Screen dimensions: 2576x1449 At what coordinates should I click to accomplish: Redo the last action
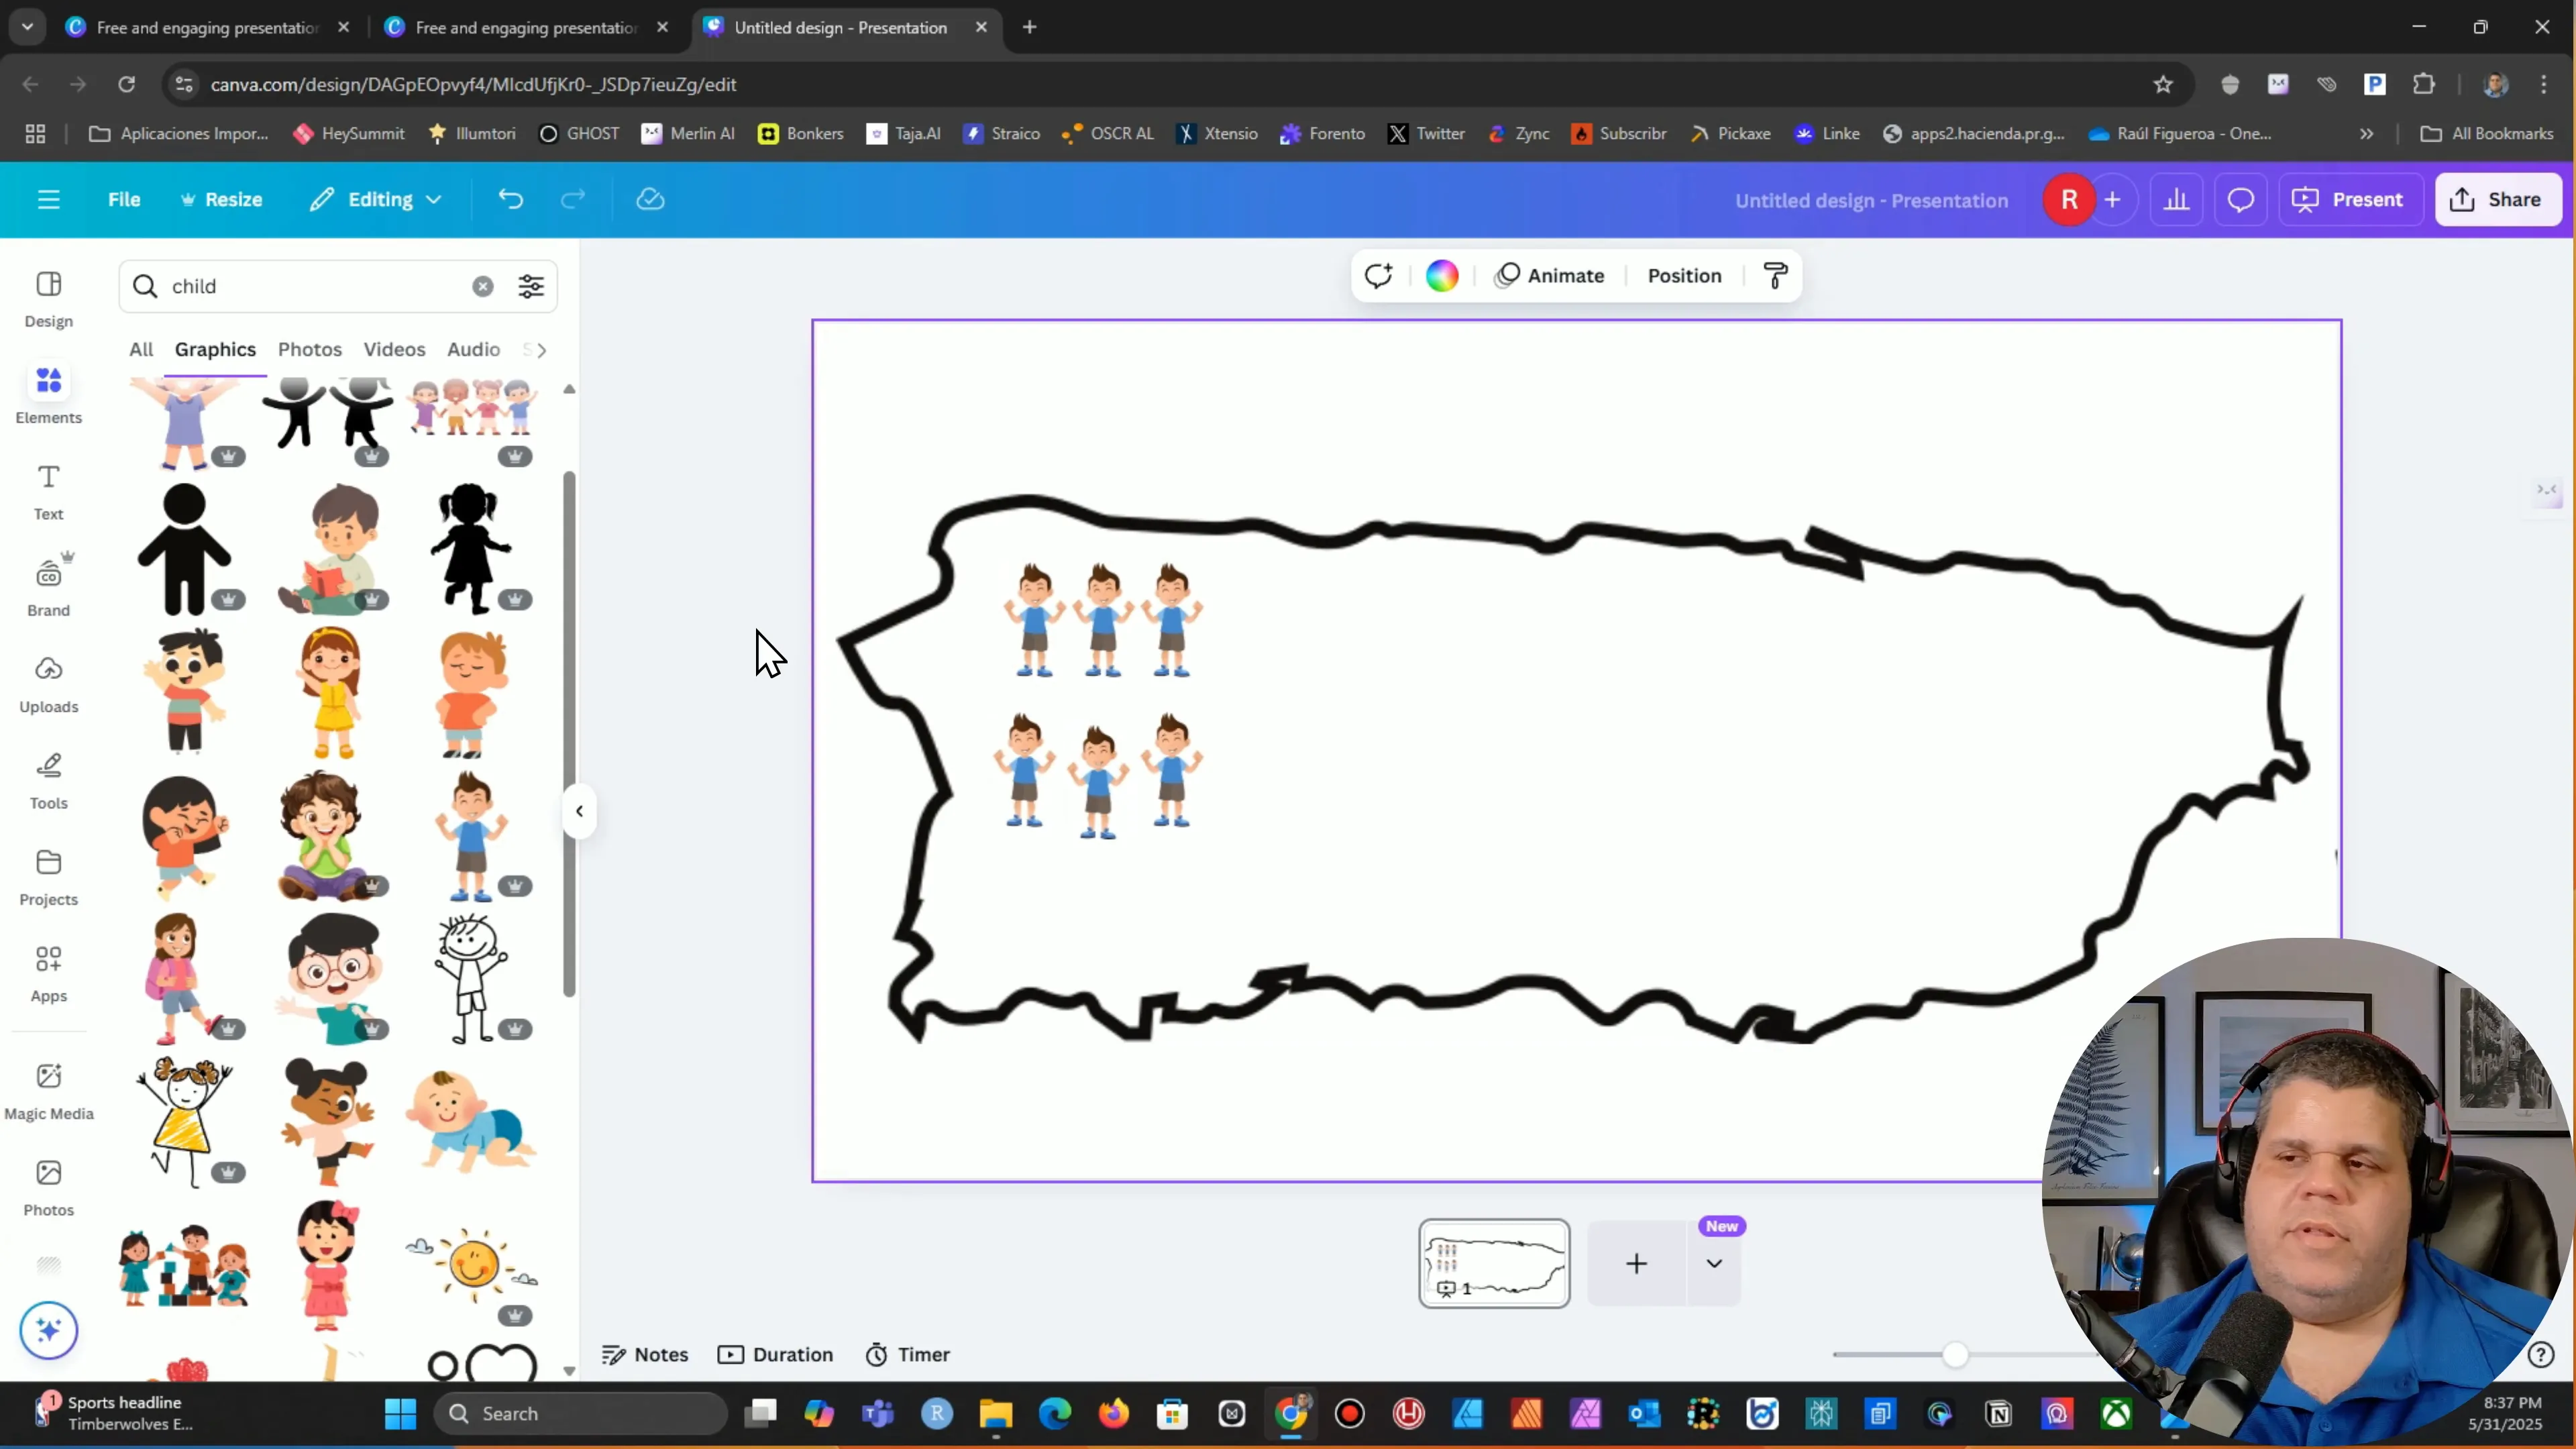coord(572,199)
